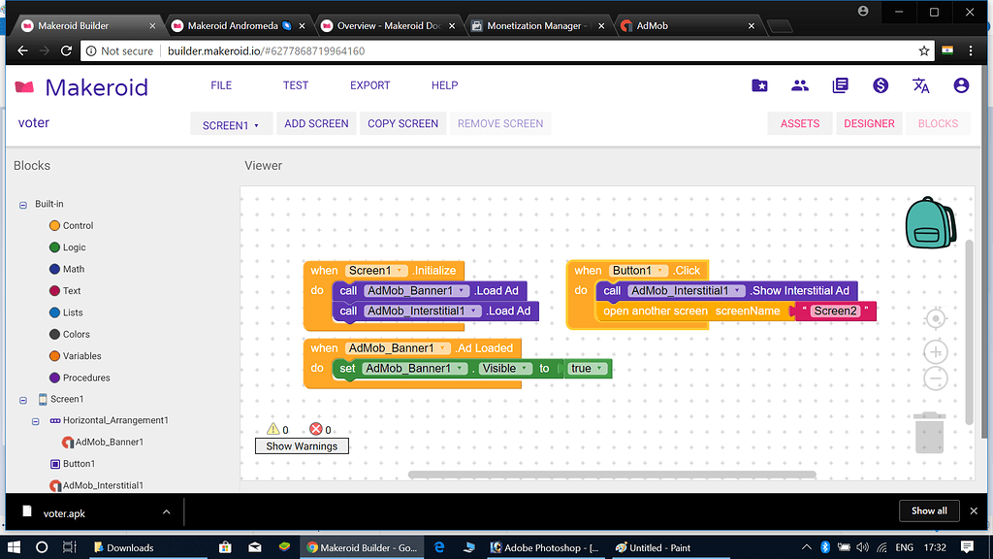Screen dimensions: 993x559
Task: Click the trash can in the workspace
Action: (x=930, y=432)
